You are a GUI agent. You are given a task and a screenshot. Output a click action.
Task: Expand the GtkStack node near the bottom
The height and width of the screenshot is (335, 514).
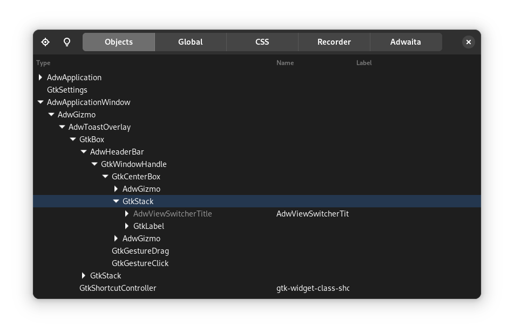point(84,275)
